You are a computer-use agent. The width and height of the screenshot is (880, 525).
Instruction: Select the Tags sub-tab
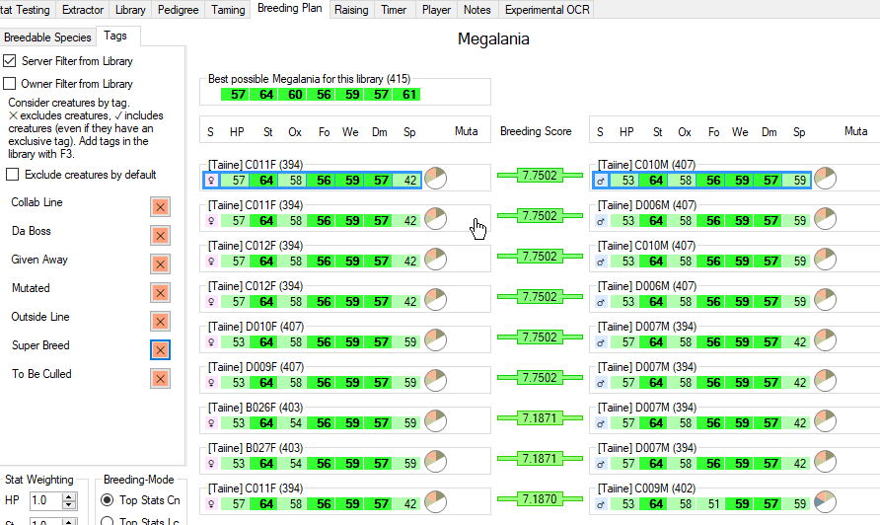115,36
